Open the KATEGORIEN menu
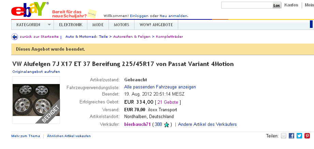 click(x=28, y=25)
